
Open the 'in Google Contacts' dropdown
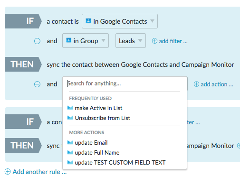(x=120, y=21)
